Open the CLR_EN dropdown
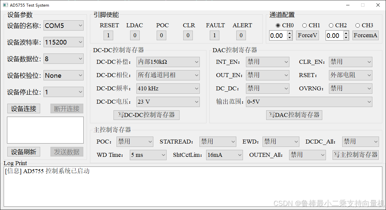This screenshot has height=210, width=386. tap(350, 62)
